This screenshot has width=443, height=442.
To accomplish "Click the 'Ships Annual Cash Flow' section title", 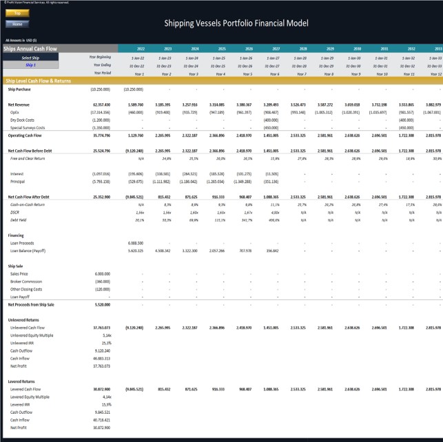I will pos(30,49).
